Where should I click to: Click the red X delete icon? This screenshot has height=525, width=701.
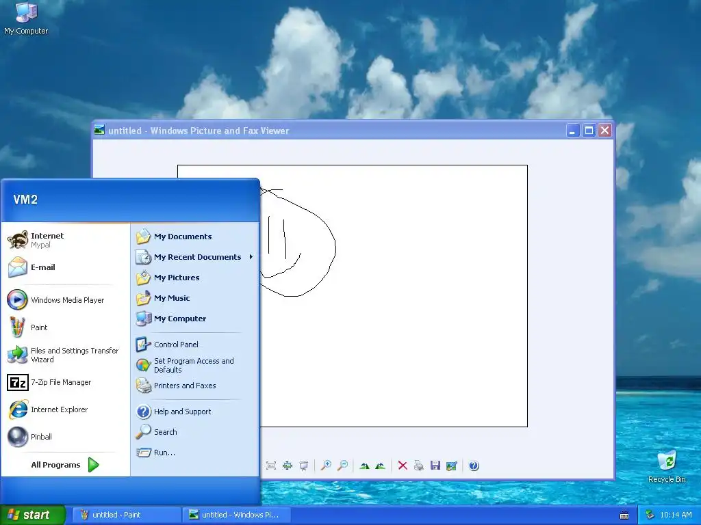point(403,466)
